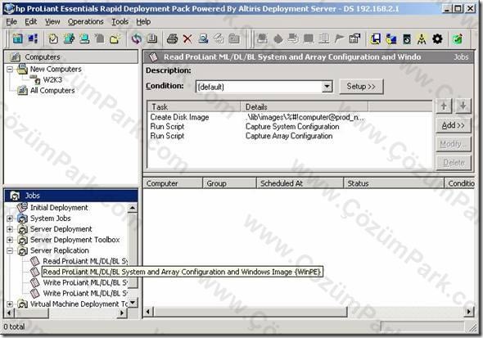Click the black gear icon in toolbar
The height and width of the screenshot is (338, 483).
[x=437, y=39]
